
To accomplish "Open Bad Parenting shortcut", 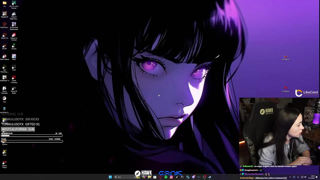I will pos(4,69).
